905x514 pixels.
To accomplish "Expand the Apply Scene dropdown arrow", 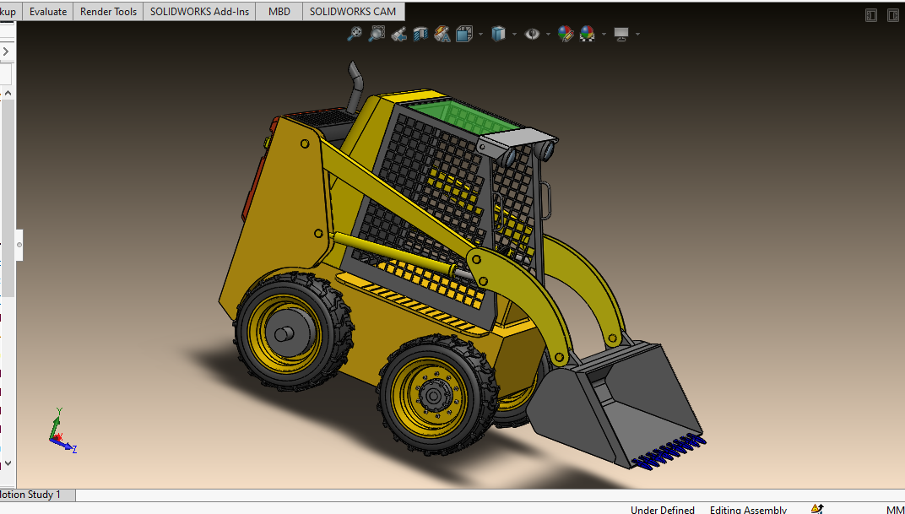I will [x=603, y=35].
